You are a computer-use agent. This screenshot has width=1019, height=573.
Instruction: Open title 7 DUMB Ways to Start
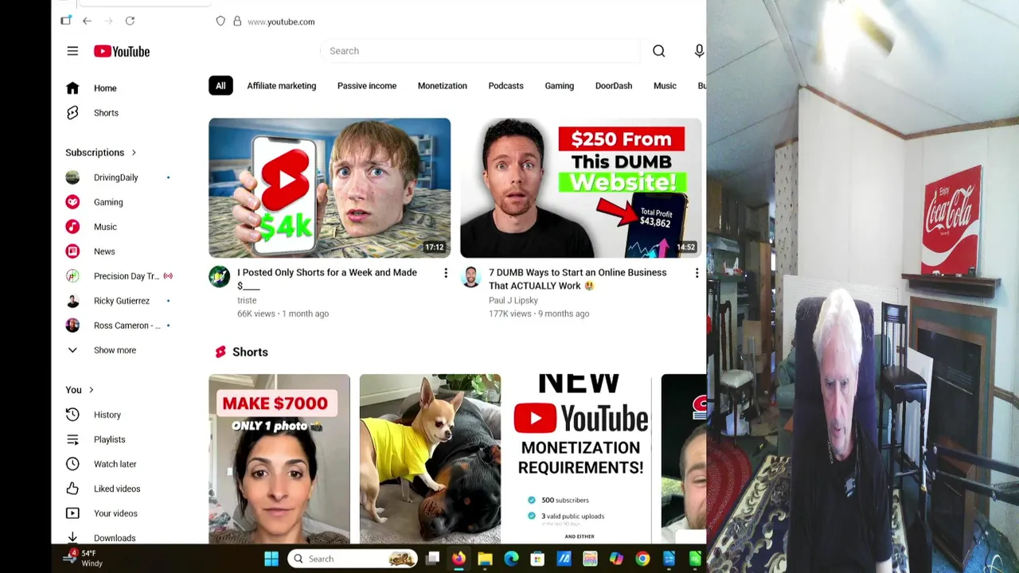click(x=577, y=279)
